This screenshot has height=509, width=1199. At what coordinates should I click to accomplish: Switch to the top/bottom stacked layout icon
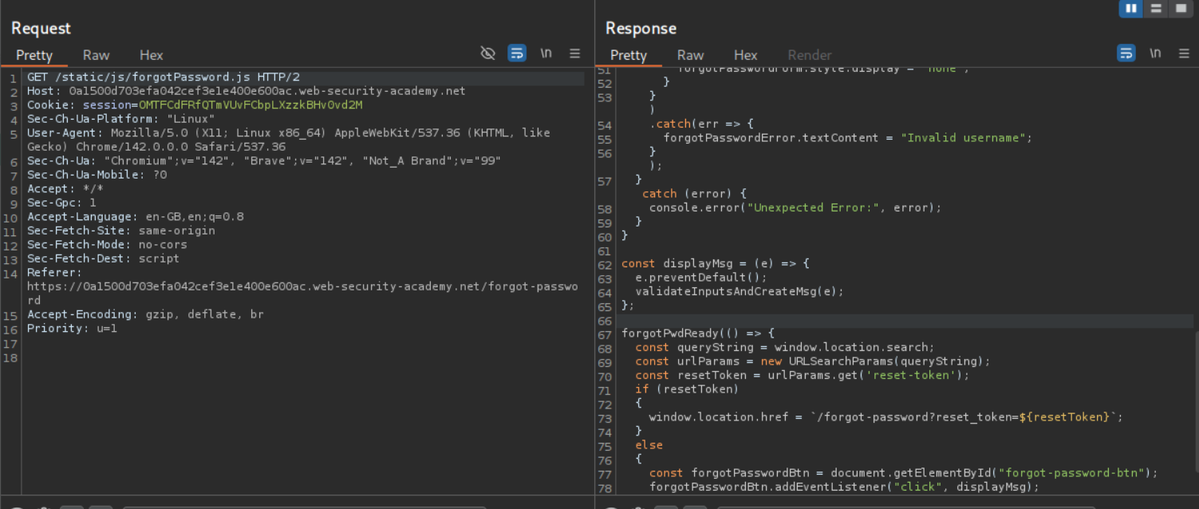pyautogui.click(x=1155, y=9)
